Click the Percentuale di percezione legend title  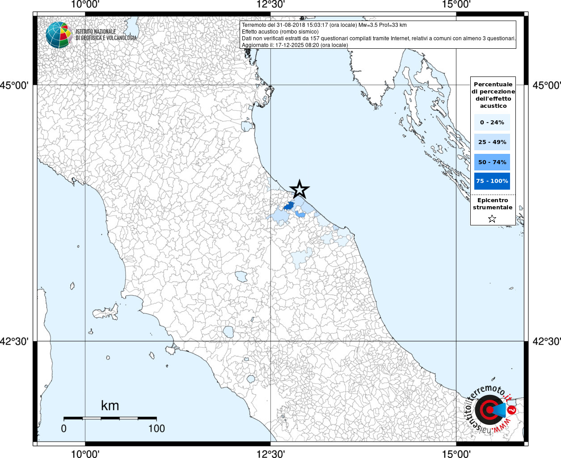pos(493,95)
